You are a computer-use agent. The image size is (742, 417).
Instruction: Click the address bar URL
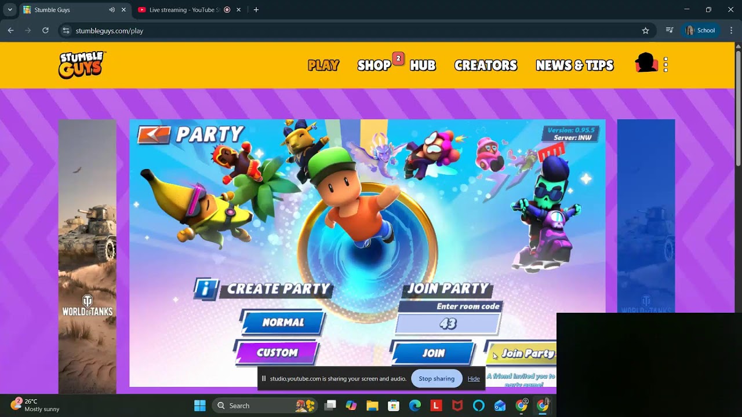[x=110, y=31]
